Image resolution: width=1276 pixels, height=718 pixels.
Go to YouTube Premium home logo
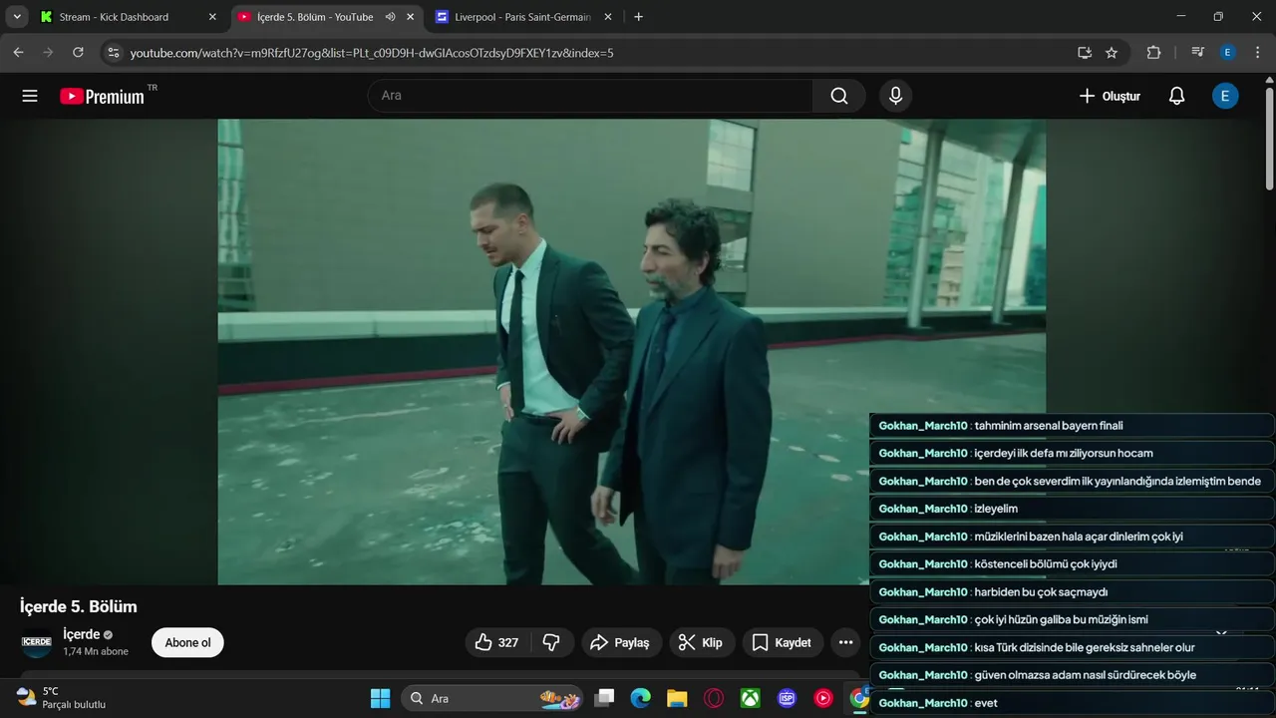tap(103, 96)
